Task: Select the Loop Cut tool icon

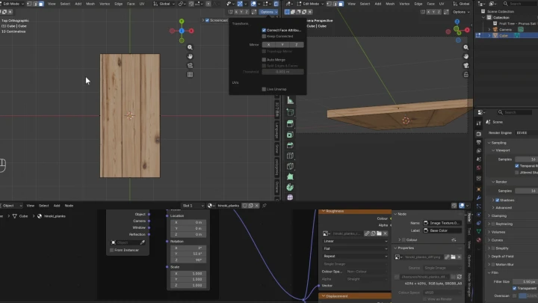Action: [290, 156]
